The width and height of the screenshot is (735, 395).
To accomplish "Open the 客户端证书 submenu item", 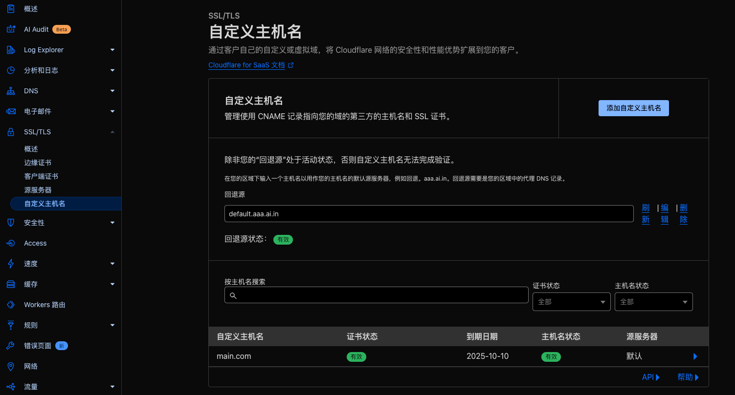I will click(41, 176).
